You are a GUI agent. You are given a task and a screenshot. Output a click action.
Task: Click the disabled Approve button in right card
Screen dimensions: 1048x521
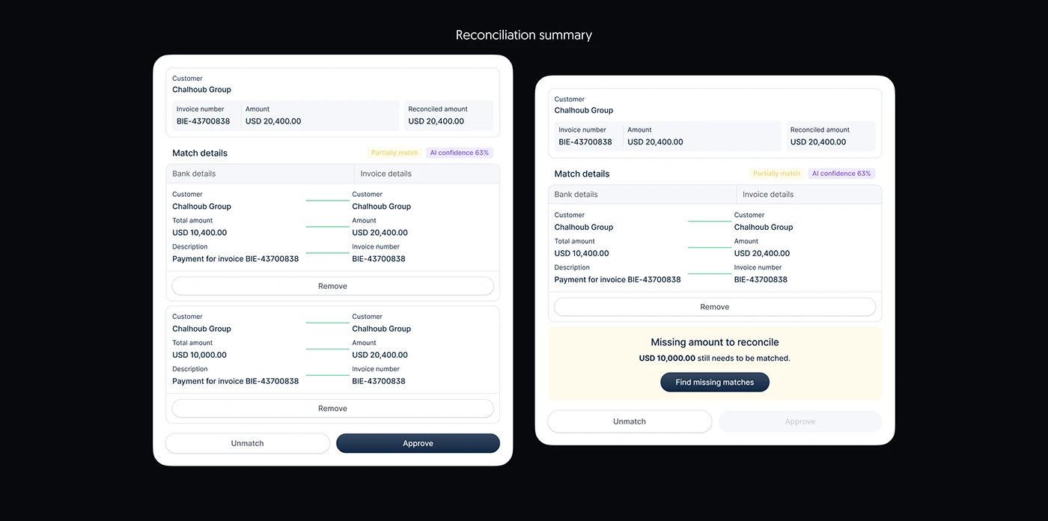[x=799, y=421]
